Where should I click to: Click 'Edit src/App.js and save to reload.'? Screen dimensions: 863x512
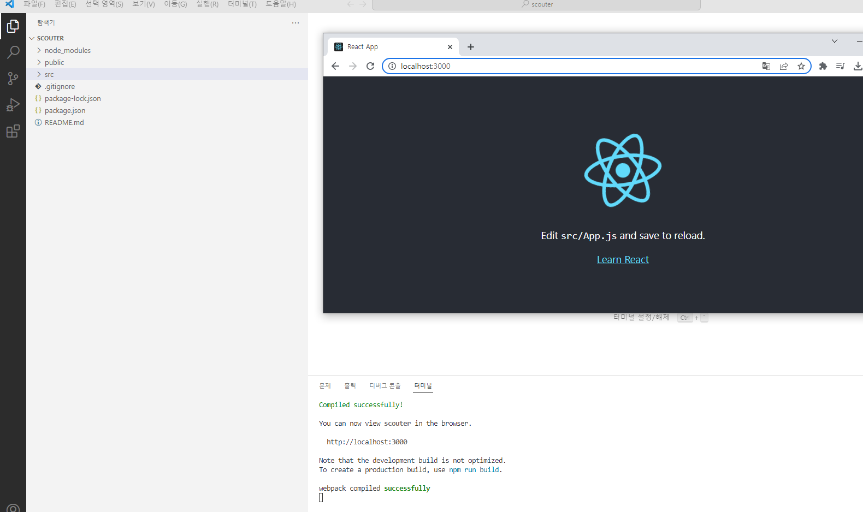[623, 236]
